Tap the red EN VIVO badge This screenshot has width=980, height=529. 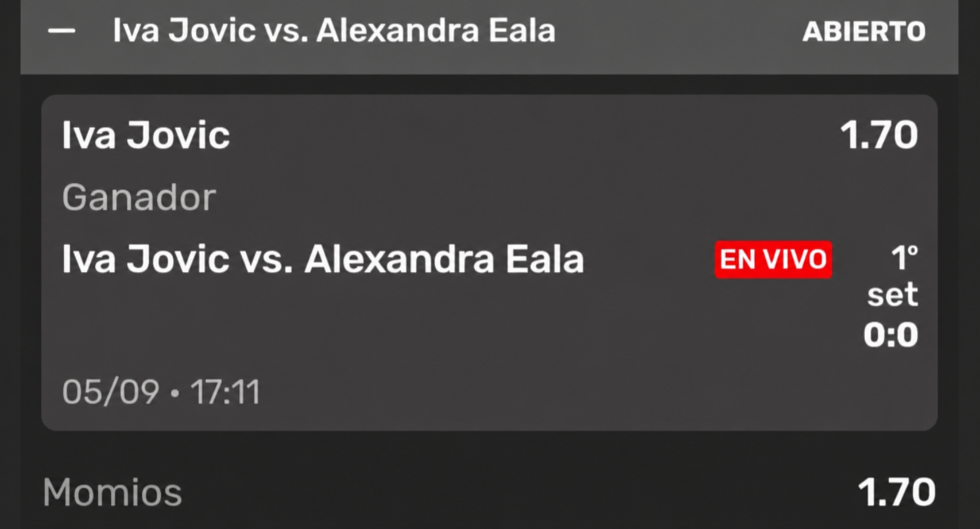pos(773,260)
